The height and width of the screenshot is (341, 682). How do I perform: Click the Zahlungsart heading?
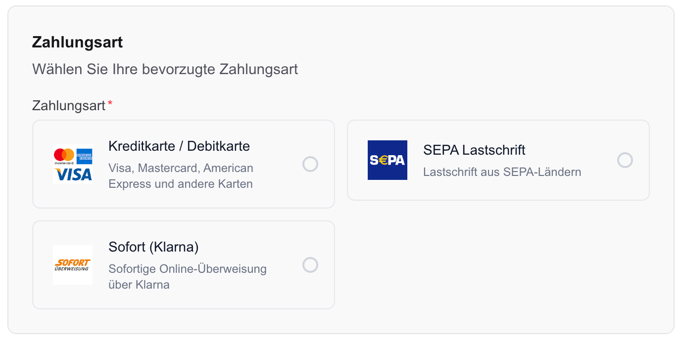click(77, 42)
